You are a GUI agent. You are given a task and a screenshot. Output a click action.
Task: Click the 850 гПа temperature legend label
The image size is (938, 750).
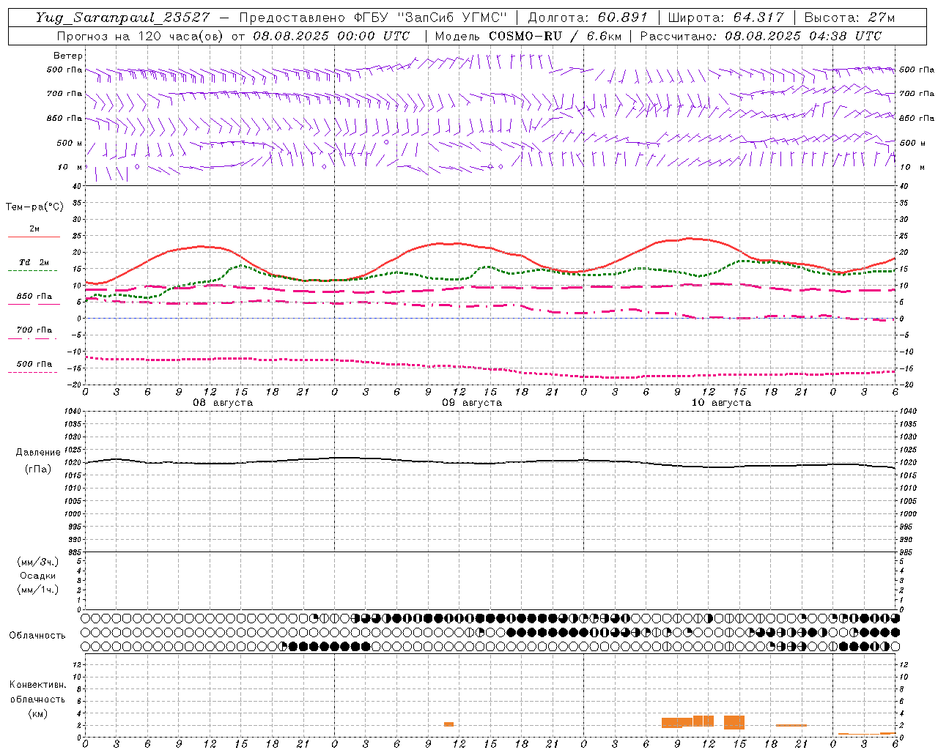click(x=34, y=296)
